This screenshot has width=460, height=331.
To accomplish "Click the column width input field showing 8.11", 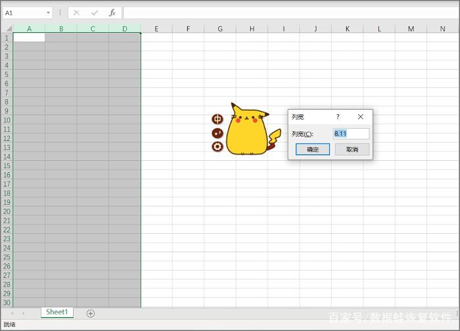I will click(x=351, y=134).
